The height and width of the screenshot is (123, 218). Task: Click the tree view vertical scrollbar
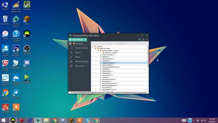tap(148, 56)
